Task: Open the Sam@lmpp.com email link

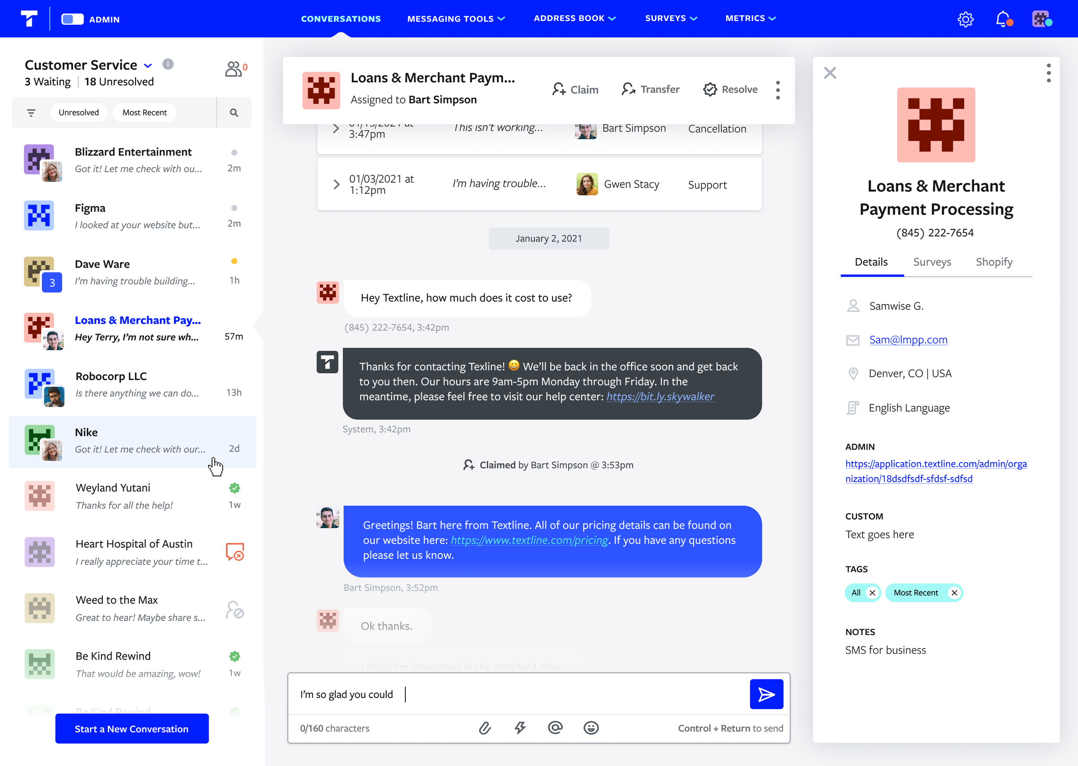Action: (x=908, y=339)
